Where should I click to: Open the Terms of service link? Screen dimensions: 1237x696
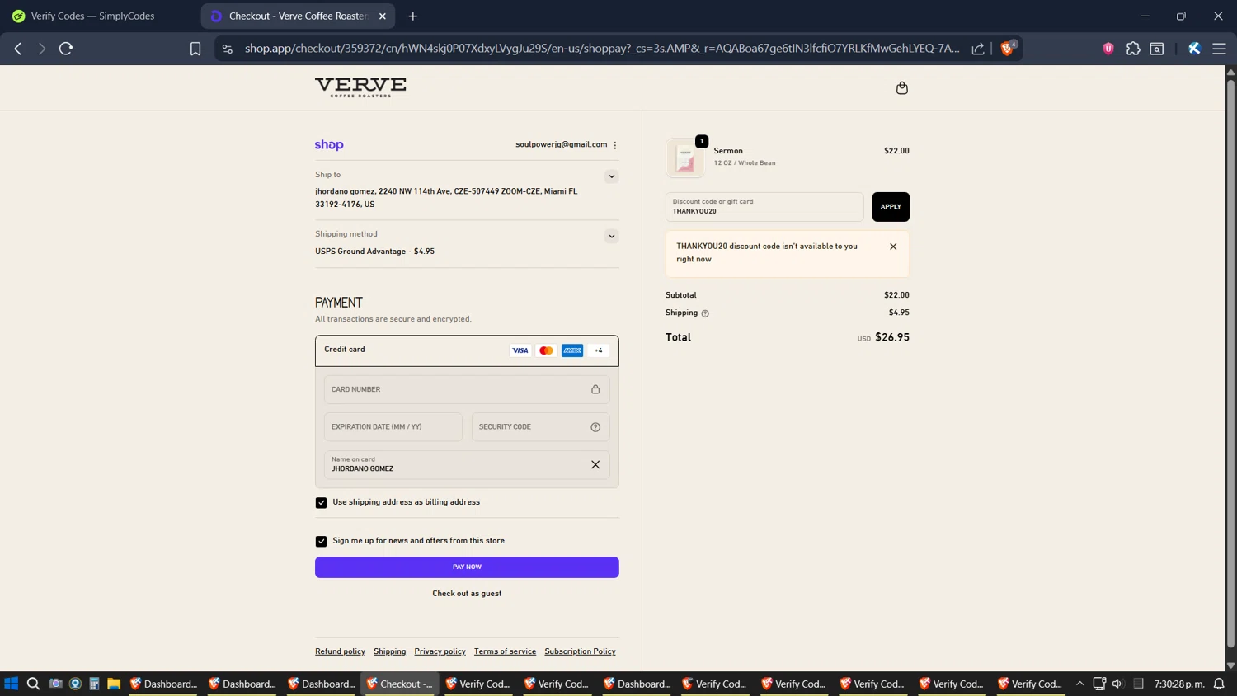click(x=505, y=651)
